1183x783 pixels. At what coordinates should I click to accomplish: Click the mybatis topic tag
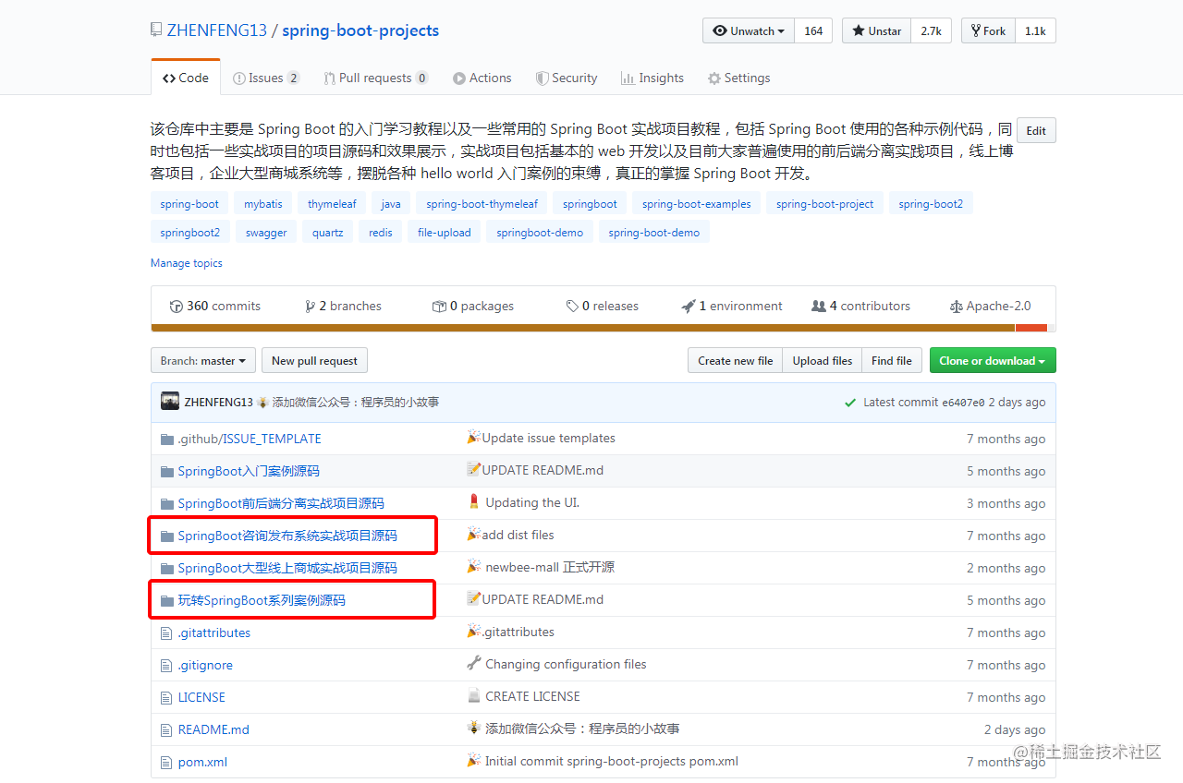(x=263, y=204)
